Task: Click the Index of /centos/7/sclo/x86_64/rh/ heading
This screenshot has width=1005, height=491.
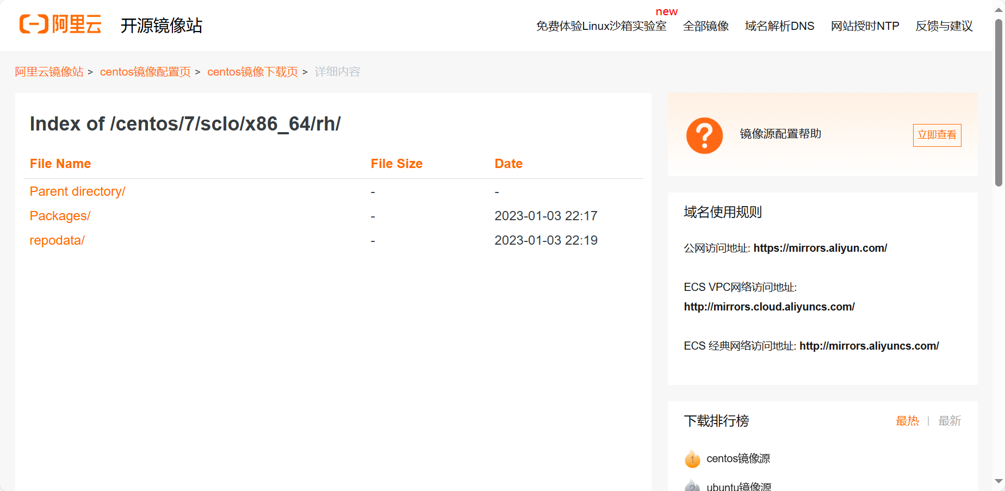Action: coord(185,124)
